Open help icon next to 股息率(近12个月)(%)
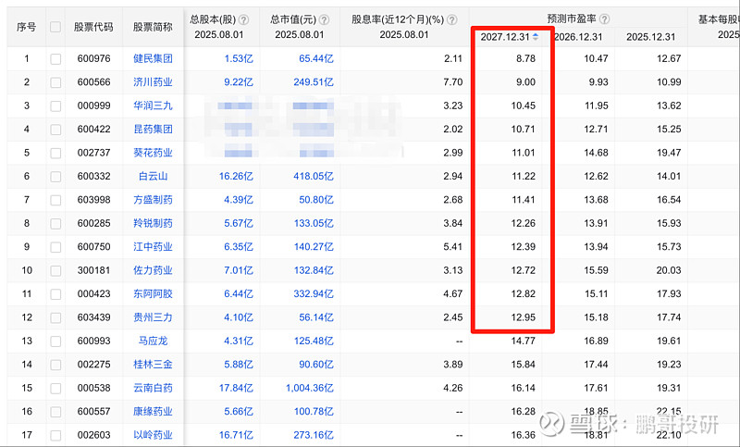 (x=451, y=19)
